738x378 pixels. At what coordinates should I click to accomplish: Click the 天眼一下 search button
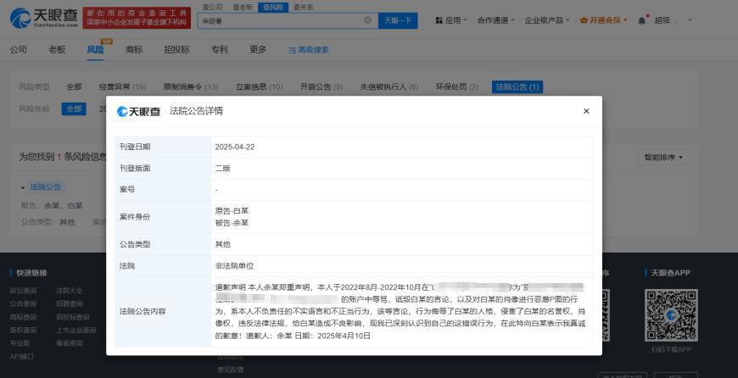(x=398, y=20)
